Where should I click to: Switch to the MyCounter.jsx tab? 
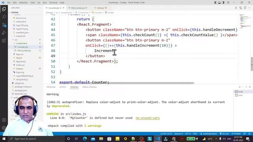coord(78,8)
